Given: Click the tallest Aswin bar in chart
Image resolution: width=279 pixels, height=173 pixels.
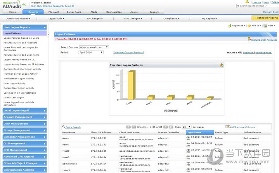Looking at the screenshot, I should click(x=132, y=85).
